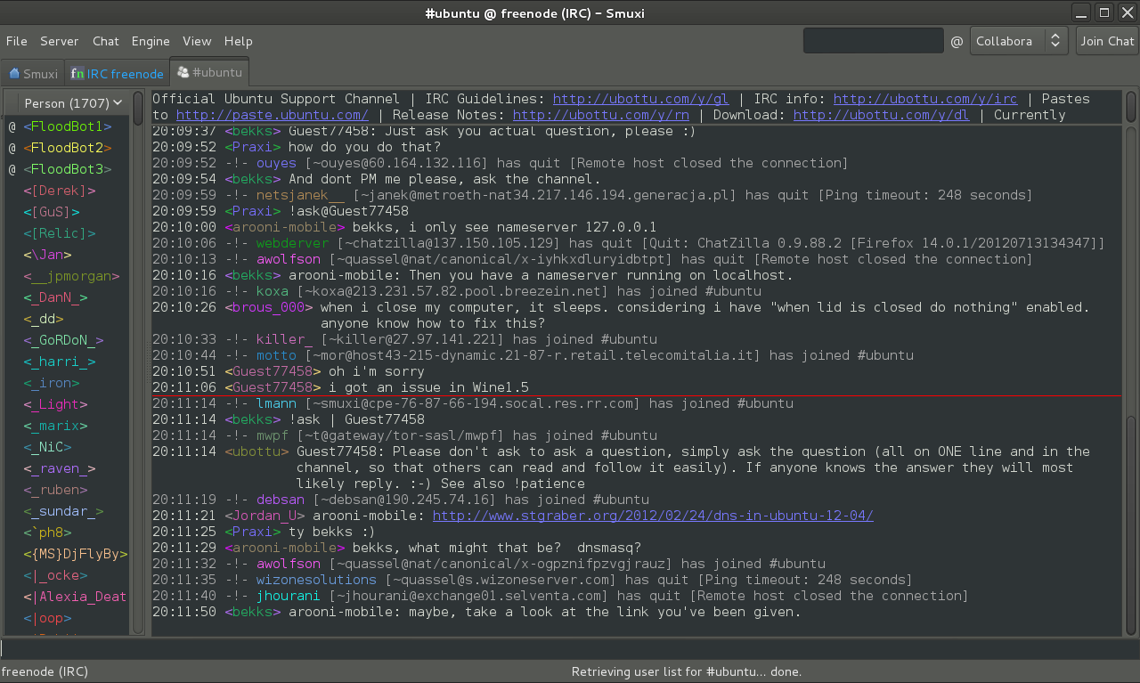Open the Server menu

[60, 41]
